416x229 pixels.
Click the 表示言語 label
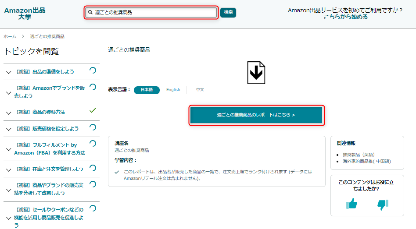point(119,90)
